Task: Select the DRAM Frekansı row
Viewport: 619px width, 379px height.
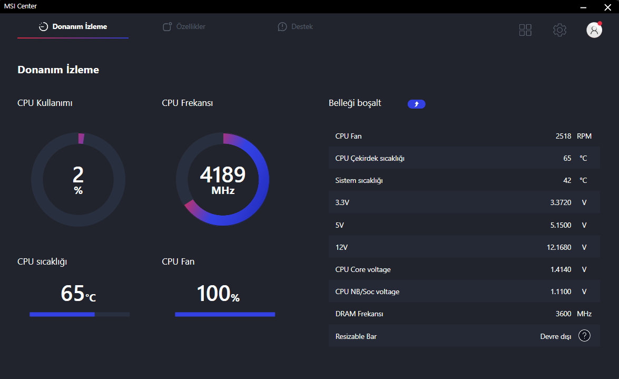Action: click(x=464, y=314)
